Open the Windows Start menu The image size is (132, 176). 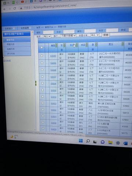tap(81, 141)
